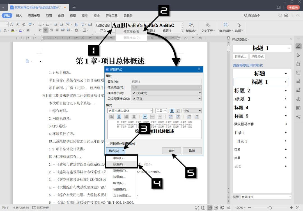Screen dimensions: 303x211
Task: Click the 格式(O) dropdown button
Action: [x=116, y=151]
